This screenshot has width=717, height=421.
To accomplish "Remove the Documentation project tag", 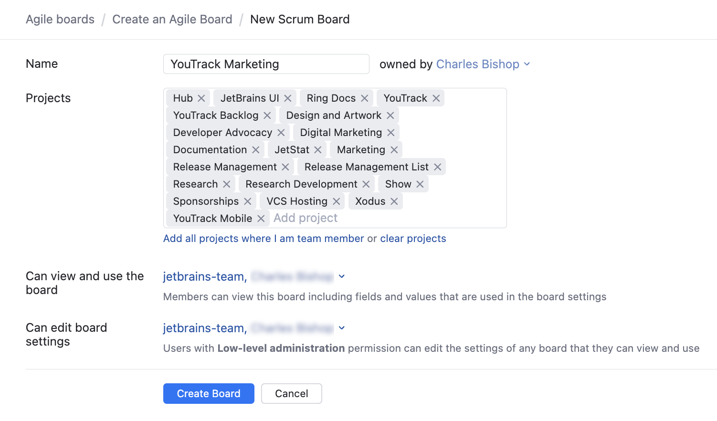I will [256, 149].
